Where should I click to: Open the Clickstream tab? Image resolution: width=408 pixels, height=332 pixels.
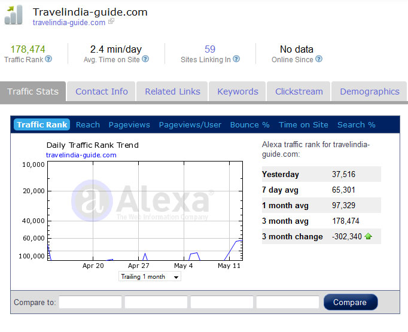(x=299, y=92)
